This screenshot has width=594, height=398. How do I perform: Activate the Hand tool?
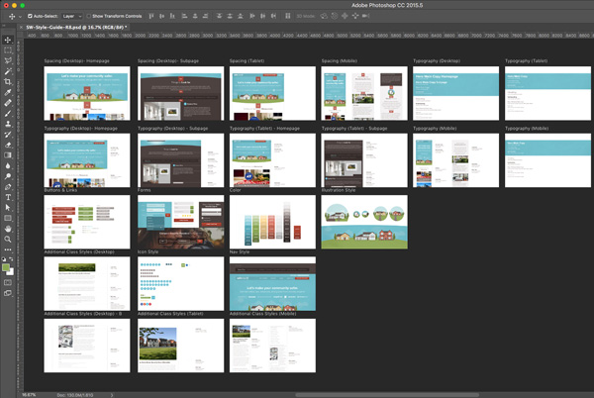pyautogui.click(x=8, y=229)
